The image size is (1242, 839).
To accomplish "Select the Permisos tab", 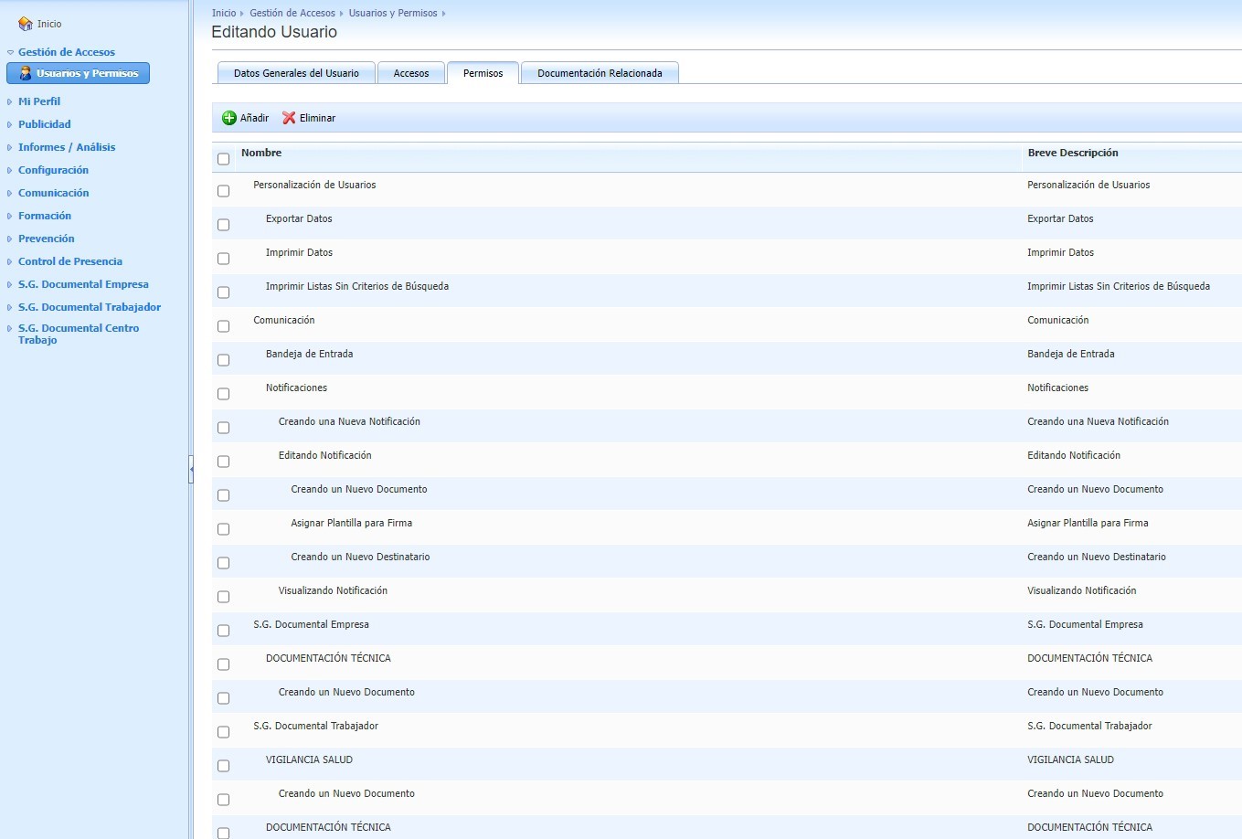I will 483,73.
